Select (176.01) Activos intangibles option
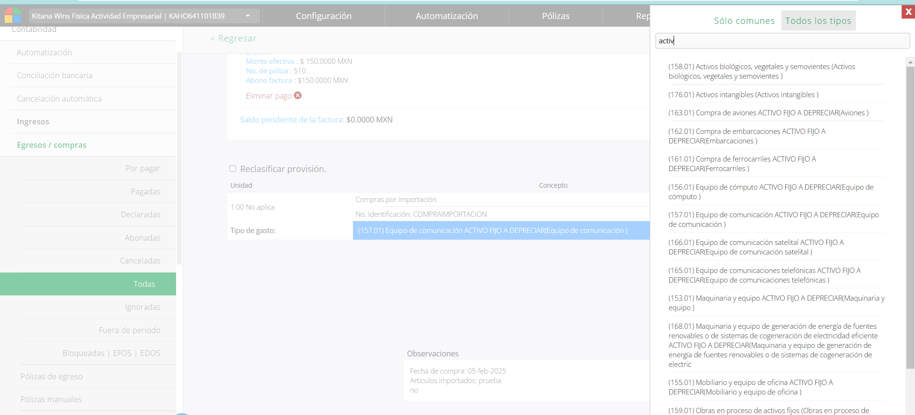The width and height of the screenshot is (915, 415). [x=743, y=95]
